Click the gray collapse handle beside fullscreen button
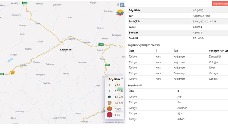The height and width of the screenshot is (128, 228). point(118,5)
